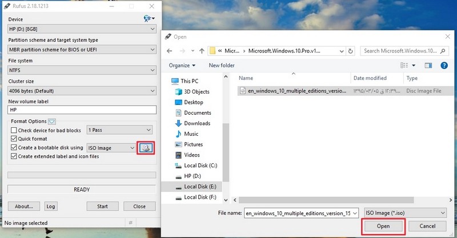Toggle Create extended label and icon files

[x=14, y=156]
